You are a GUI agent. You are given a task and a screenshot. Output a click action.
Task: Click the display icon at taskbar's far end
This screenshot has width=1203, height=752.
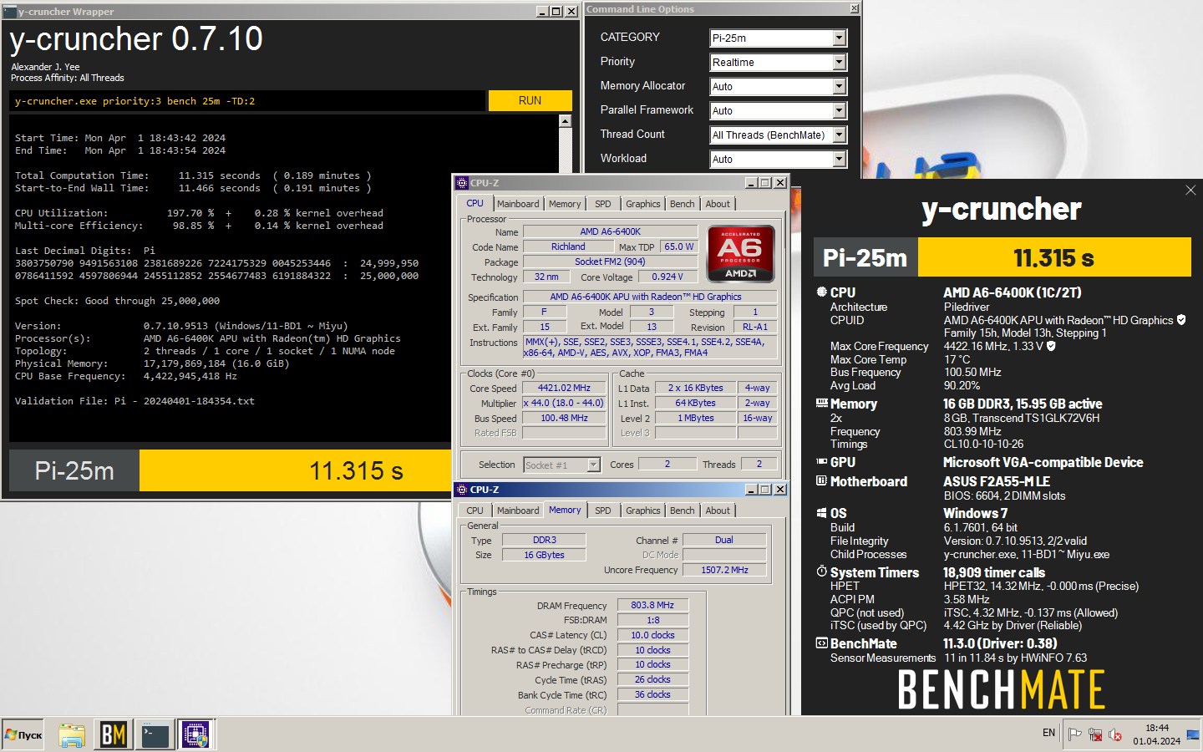point(1193,735)
